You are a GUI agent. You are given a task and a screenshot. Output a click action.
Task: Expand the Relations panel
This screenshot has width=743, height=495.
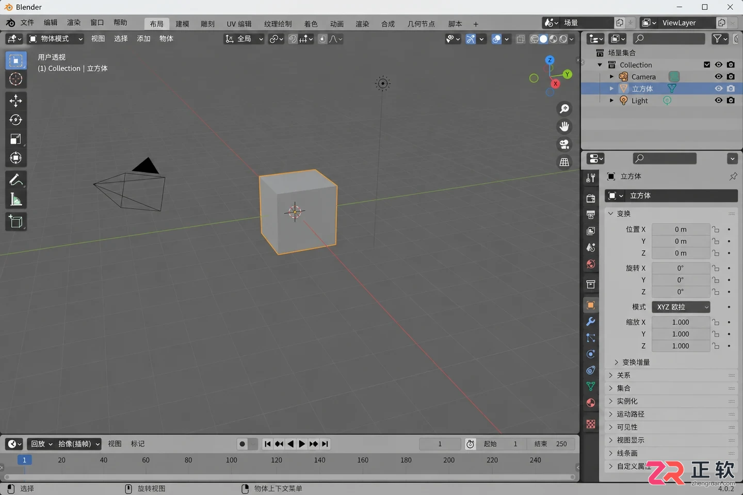(671, 375)
